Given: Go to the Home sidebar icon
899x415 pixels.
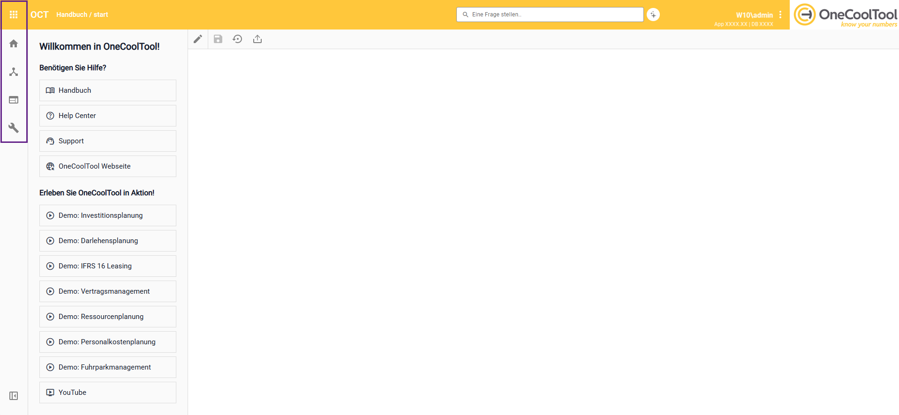Looking at the screenshot, I should pos(14,44).
